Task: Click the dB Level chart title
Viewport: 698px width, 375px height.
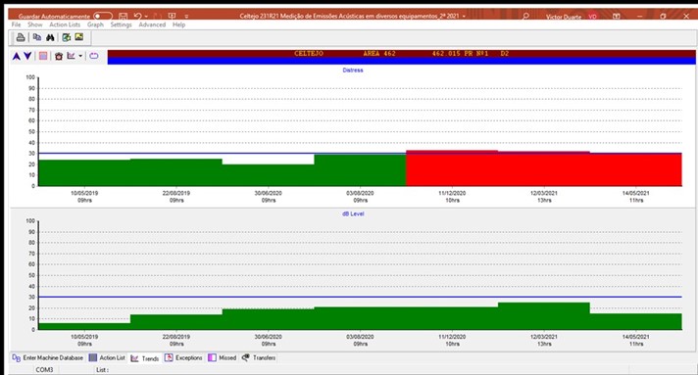Action: 353,213
